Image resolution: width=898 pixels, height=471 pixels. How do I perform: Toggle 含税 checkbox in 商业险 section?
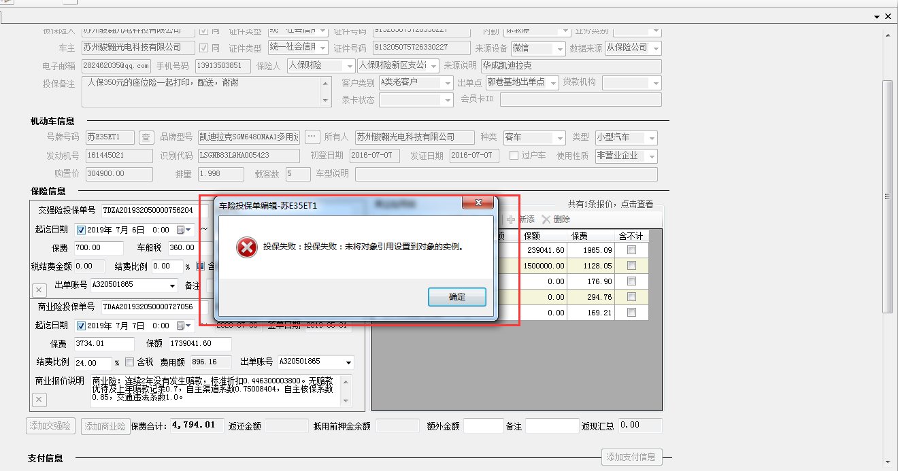click(130, 362)
